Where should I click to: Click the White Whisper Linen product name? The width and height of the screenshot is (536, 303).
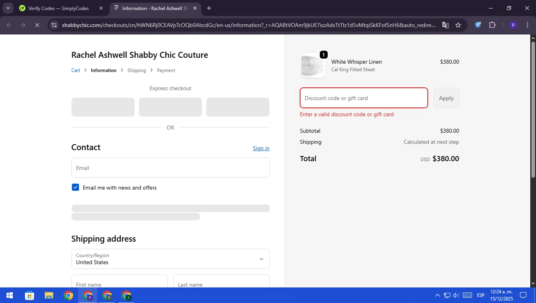pyautogui.click(x=357, y=62)
